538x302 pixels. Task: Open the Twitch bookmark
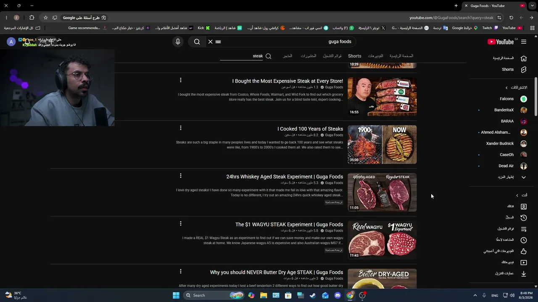click(490, 28)
